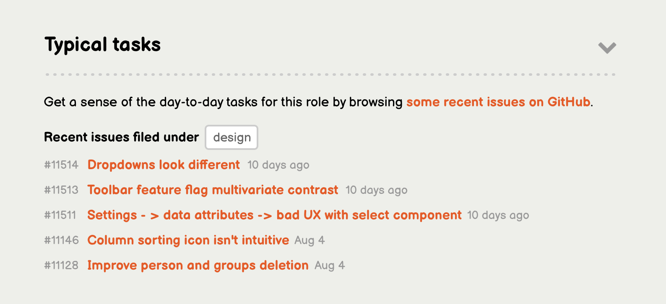
Task: Collapse the Typical tasks section chevron
Action: [x=607, y=48]
